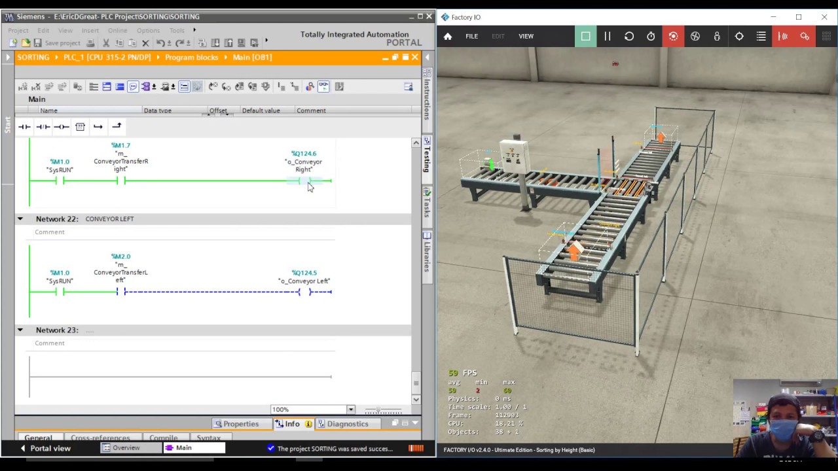Viewport: 838px width, 471px height.
Task: Click the Save project icon
Action: pyautogui.click(x=38, y=43)
